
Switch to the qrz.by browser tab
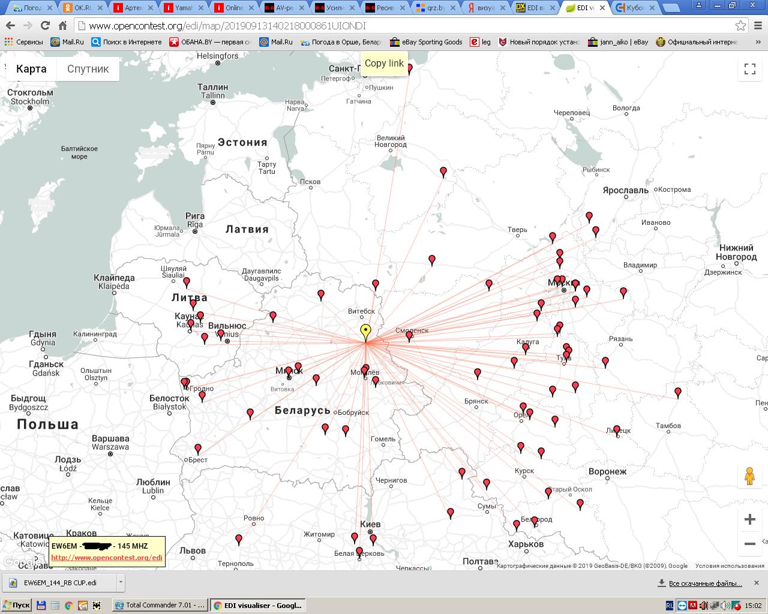click(x=435, y=8)
